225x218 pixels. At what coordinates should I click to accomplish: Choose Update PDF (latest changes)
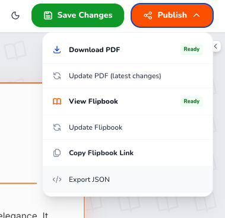(x=128, y=76)
